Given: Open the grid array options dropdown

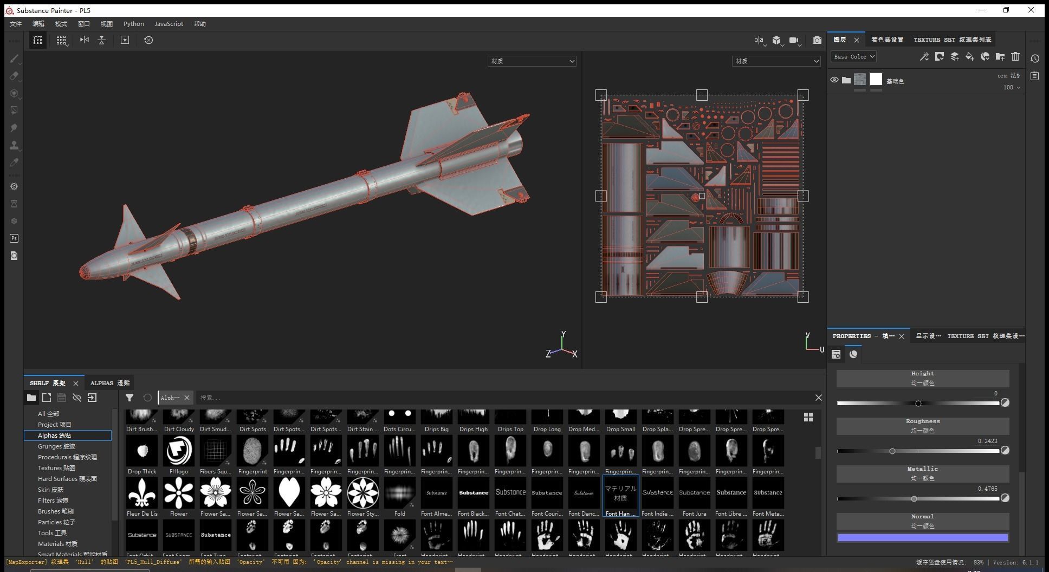Looking at the screenshot, I should tap(61, 40).
